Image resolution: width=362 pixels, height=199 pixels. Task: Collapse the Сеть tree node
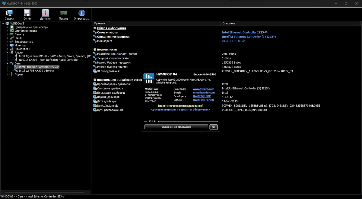8,63
